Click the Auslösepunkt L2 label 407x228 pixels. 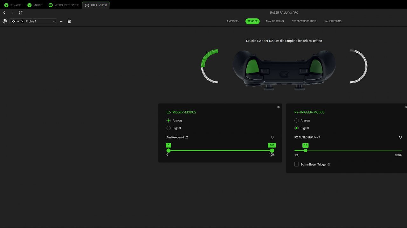[x=177, y=137]
